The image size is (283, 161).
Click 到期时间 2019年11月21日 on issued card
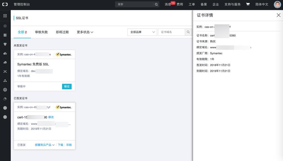34,129
